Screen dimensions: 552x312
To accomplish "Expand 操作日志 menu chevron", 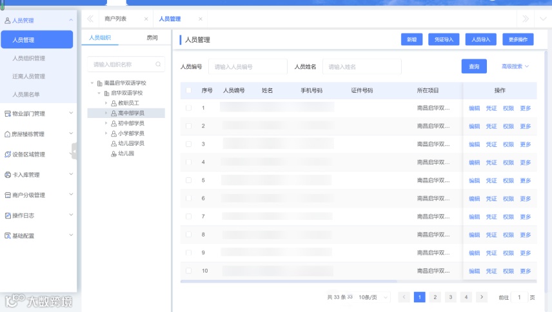I will pos(71,215).
